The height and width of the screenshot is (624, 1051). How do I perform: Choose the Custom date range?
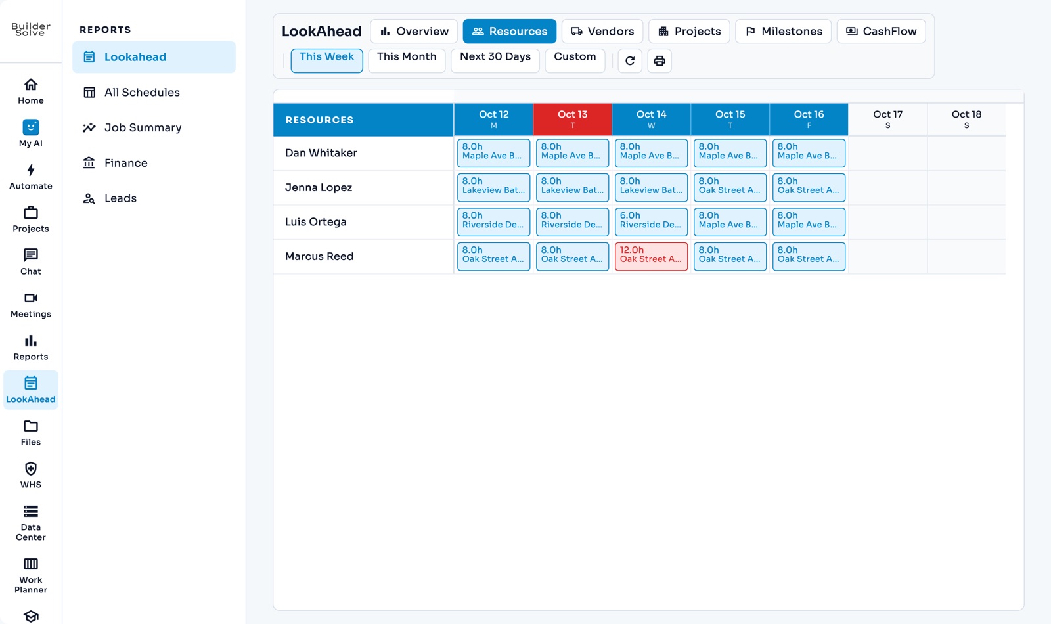pos(575,60)
